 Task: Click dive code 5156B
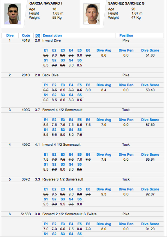[26, 214]
